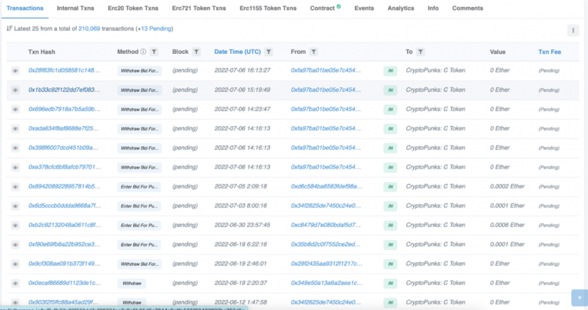Image resolution: width=588 pixels, height=310 pixels.
Task: Click the 0.0006 Ether value
Action: pos(507,225)
